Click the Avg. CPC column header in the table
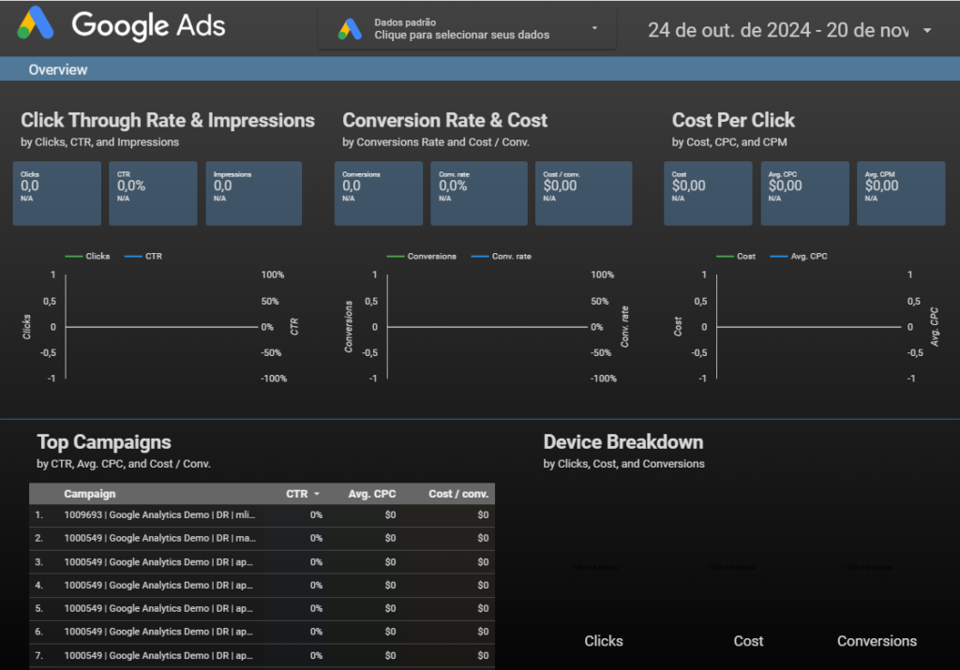 click(371, 494)
